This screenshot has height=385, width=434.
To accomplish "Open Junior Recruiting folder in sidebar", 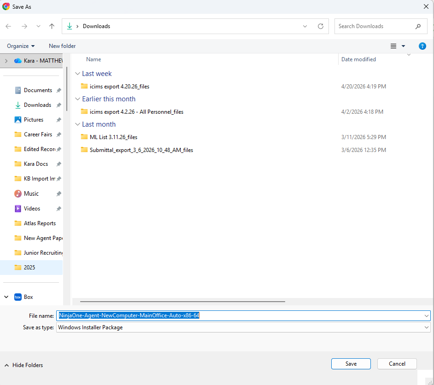I will [x=43, y=252].
